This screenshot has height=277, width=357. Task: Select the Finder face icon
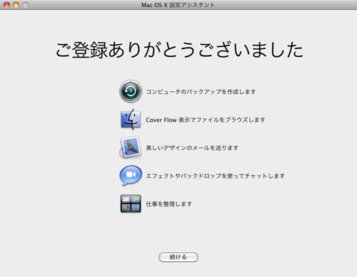[131, 120]
